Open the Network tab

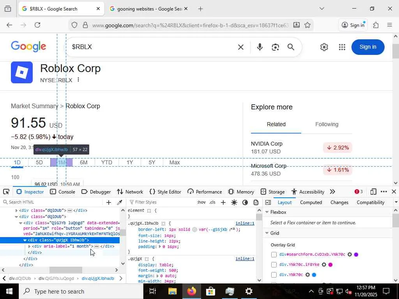click(130, 192)
